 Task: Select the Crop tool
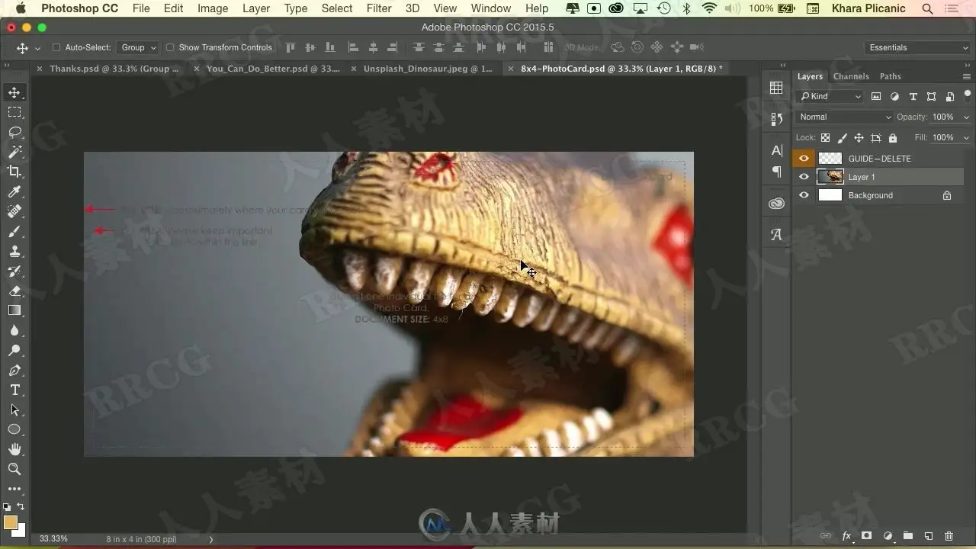pos(14,172)
